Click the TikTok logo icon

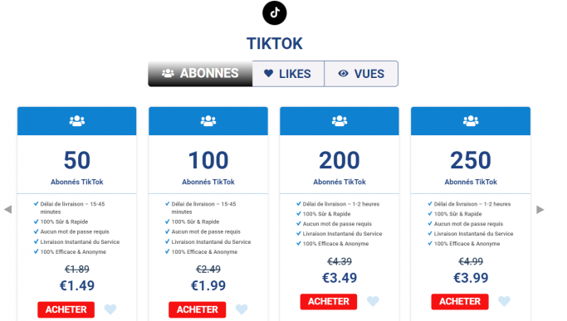[275, 13]
